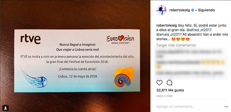
Task: Click the rtve logo on the invitation
Action: [x=31, y=39]
